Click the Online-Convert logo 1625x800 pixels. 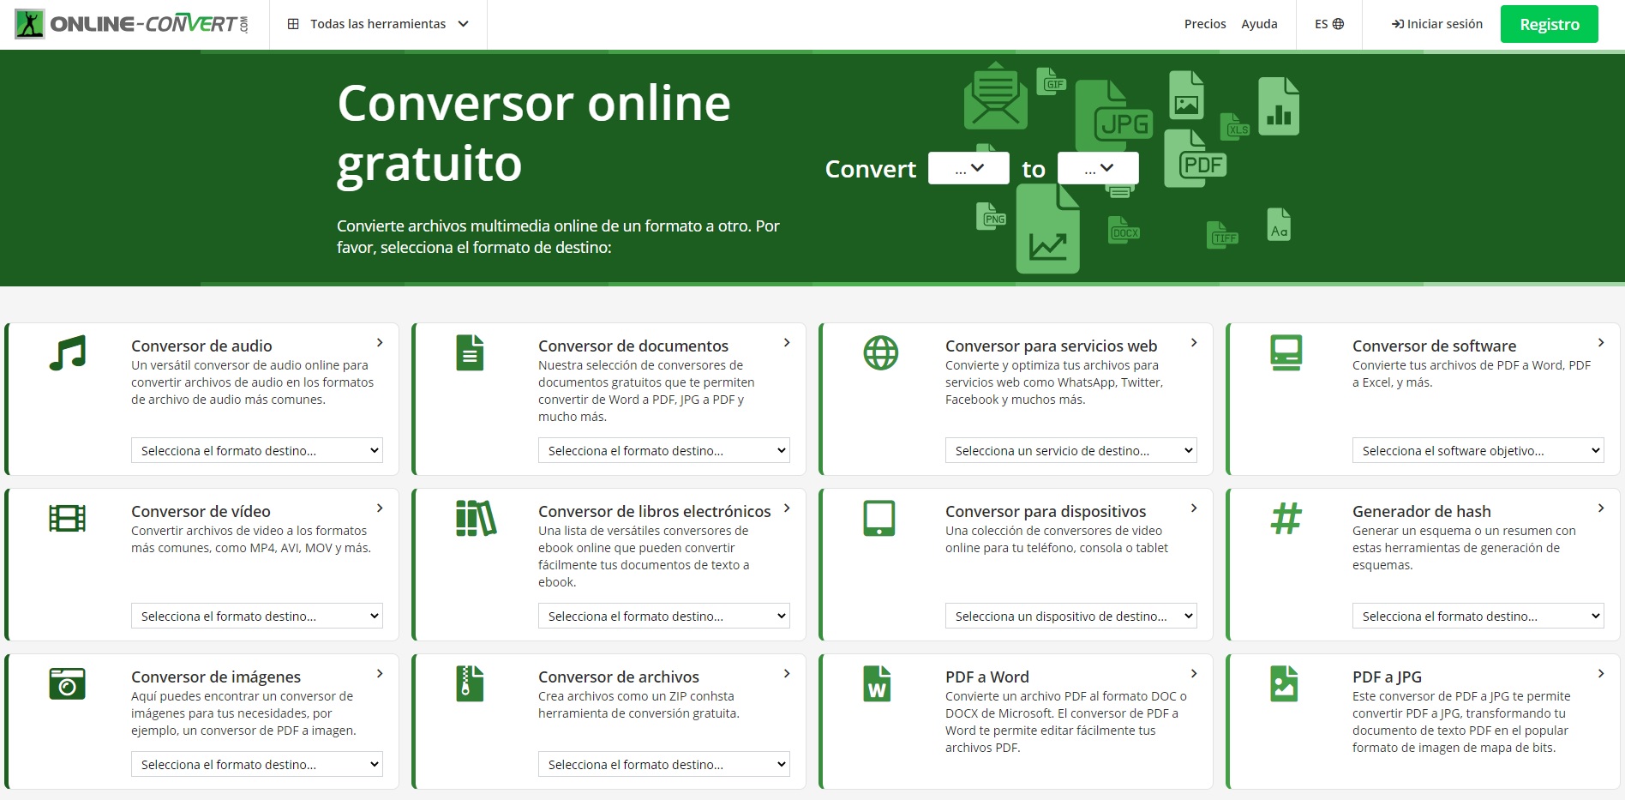click(135, 23)
